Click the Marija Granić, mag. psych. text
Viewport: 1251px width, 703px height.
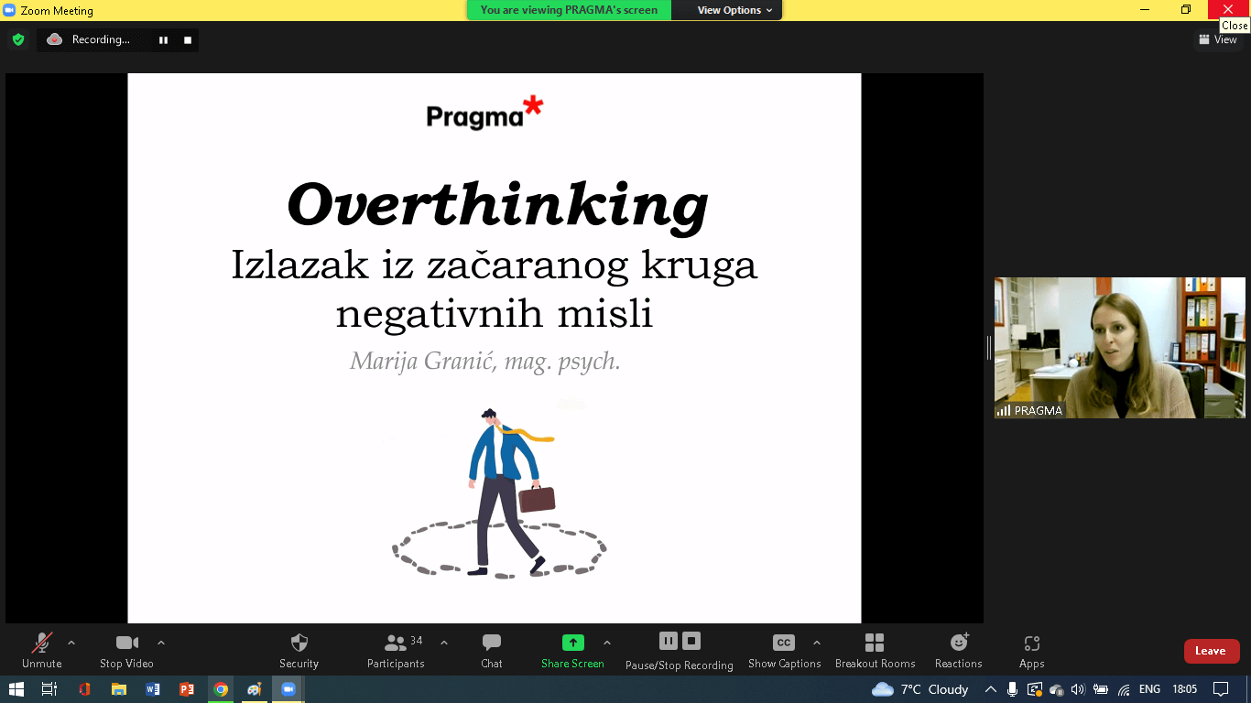point(485,362)
